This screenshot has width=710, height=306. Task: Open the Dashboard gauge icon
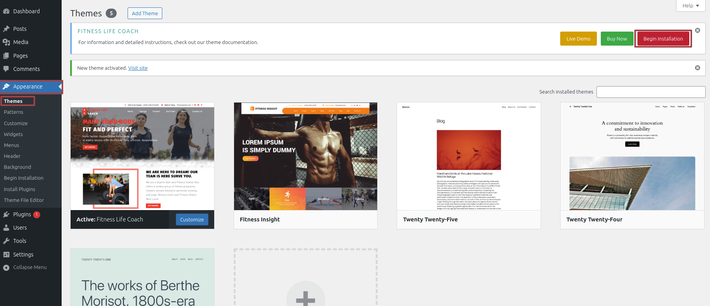6,11
